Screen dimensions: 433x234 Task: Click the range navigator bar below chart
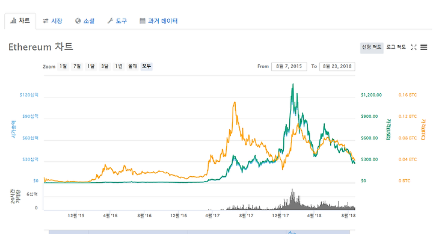tap(200, 232)
